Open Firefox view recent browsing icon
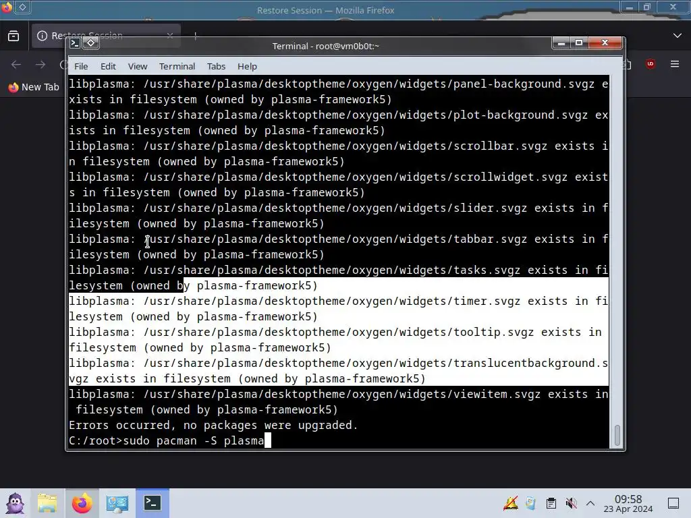This screenshot has width=691, height=518. (x=13, y=36)
